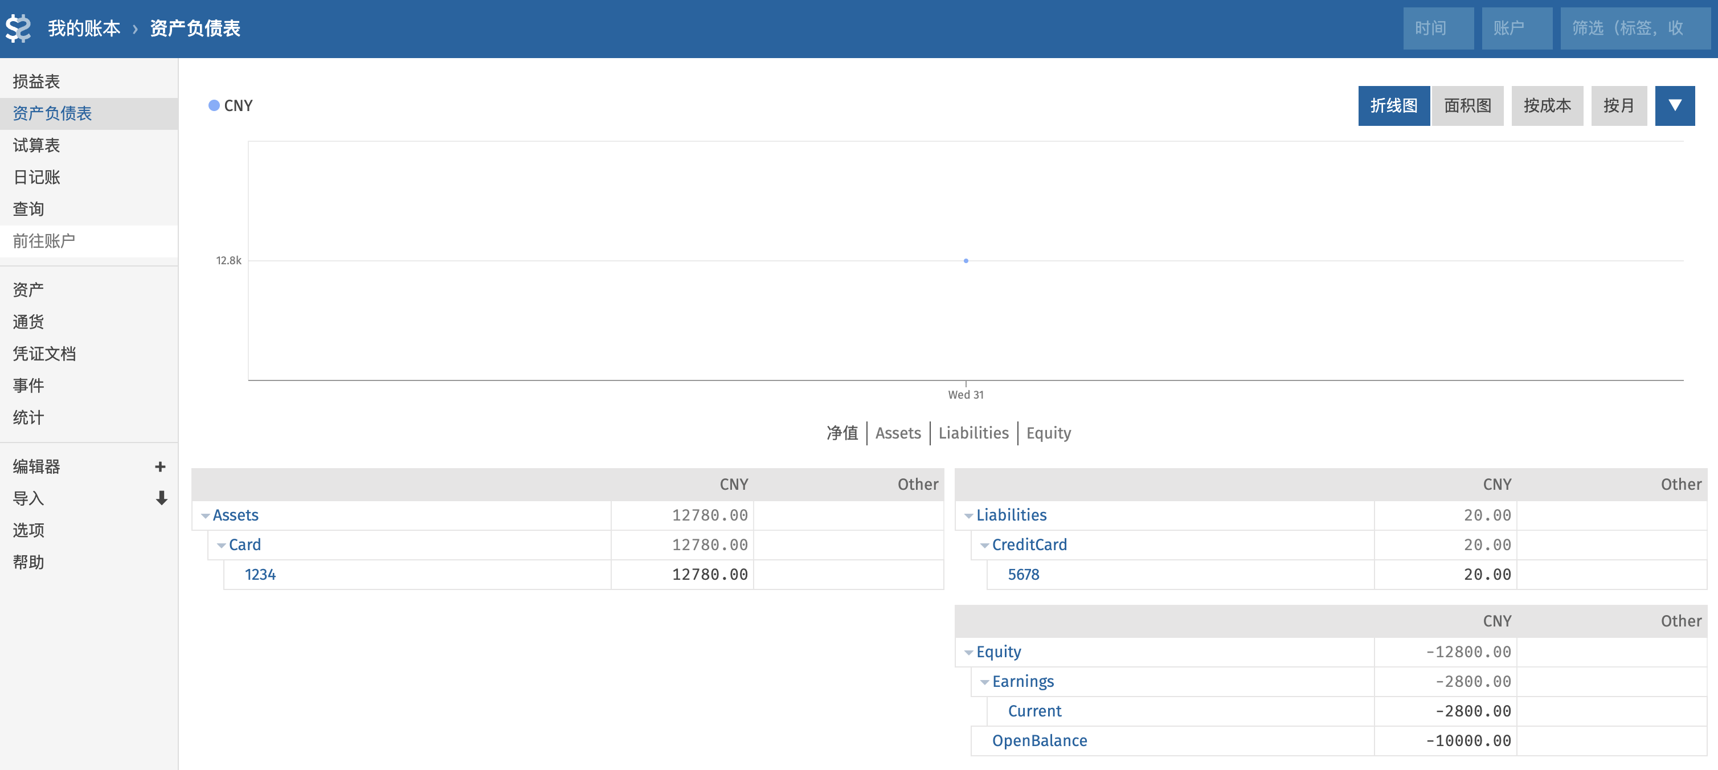Click the 12.8k axis label
The image size is (1718, 770).
(229, 261)
